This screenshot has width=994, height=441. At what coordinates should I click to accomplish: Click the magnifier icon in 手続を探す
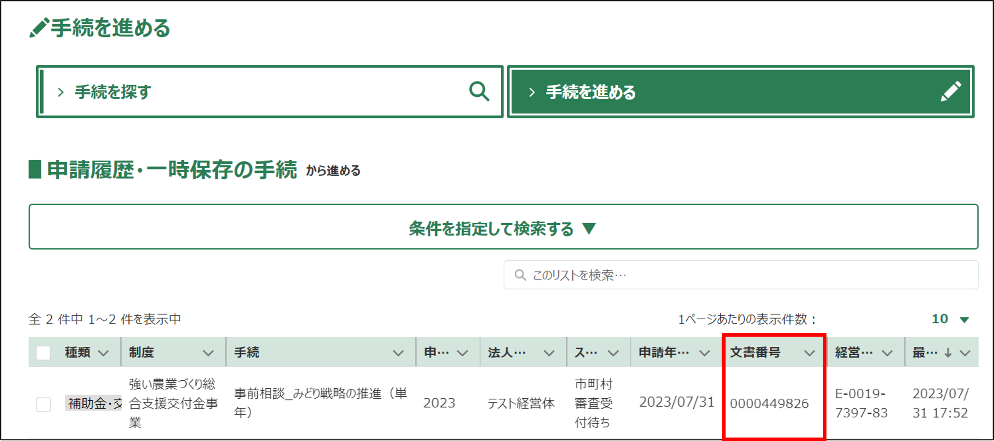[479, 92]
